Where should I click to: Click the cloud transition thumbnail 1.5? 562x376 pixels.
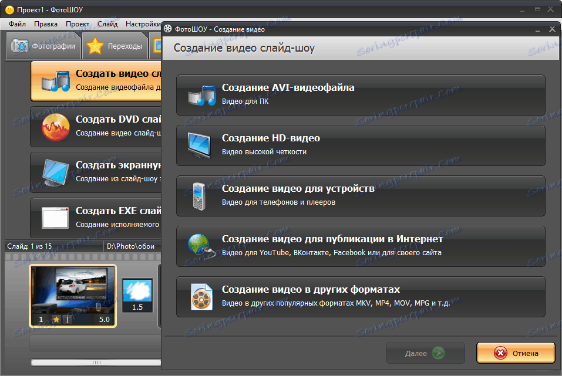(137, 296)
